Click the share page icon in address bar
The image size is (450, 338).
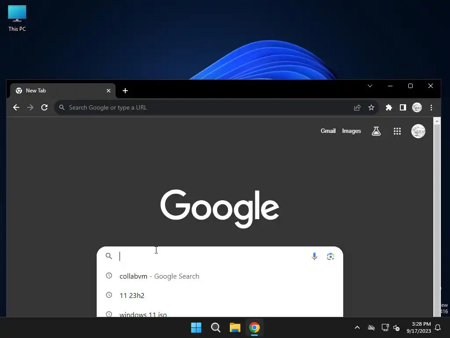357,107
